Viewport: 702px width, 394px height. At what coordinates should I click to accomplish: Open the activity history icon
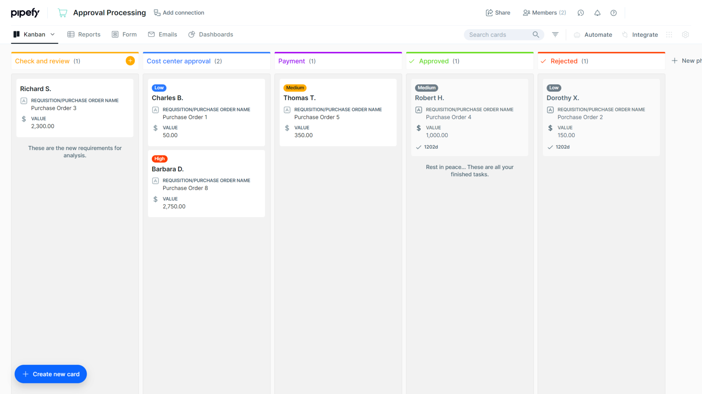click(581, 13)
